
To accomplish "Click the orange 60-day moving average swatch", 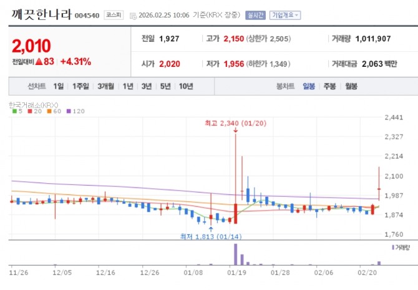I will point(49,111).
